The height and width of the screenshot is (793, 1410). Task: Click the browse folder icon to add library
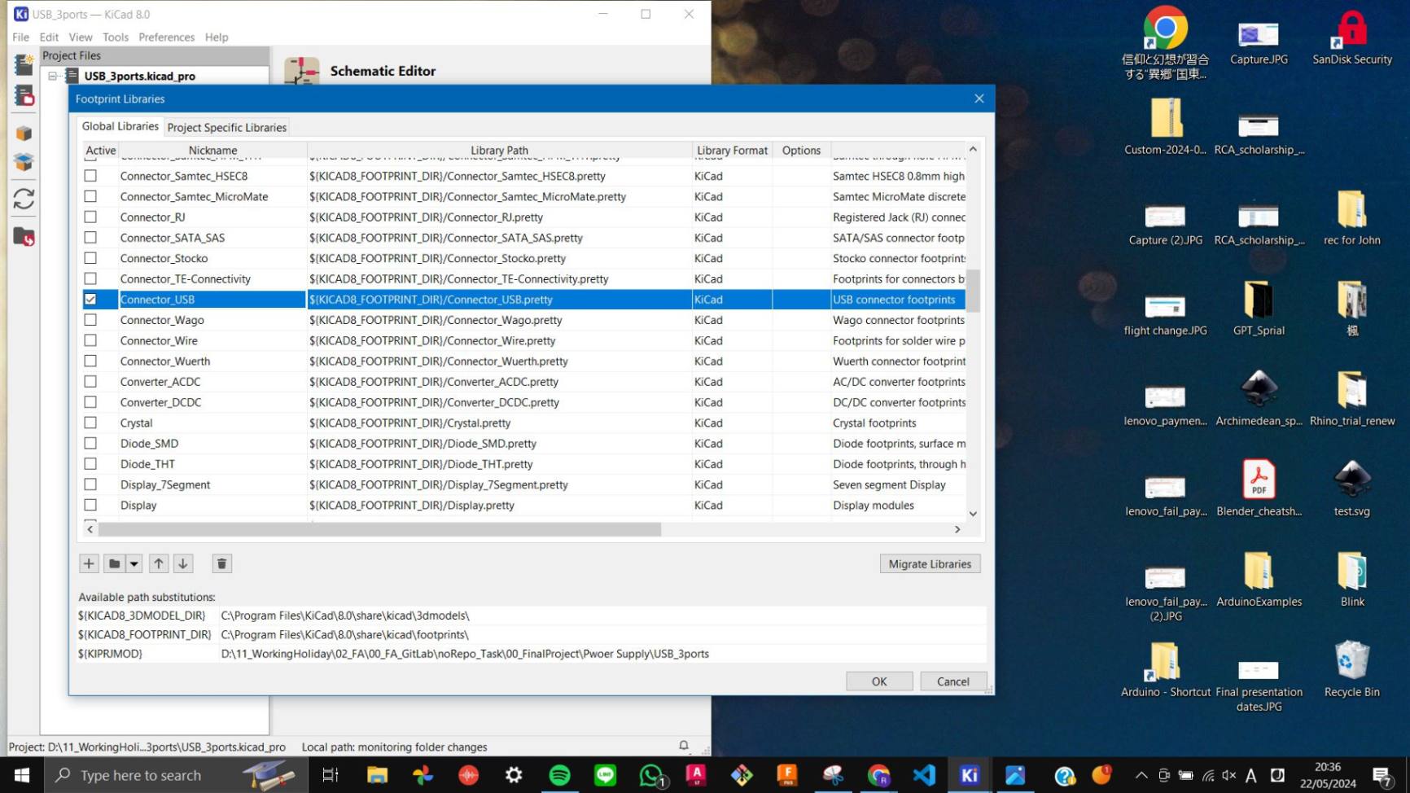point(115,563)
